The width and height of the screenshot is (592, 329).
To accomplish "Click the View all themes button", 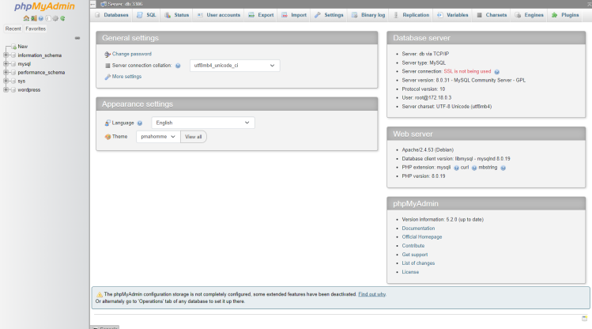I will 194,137.
